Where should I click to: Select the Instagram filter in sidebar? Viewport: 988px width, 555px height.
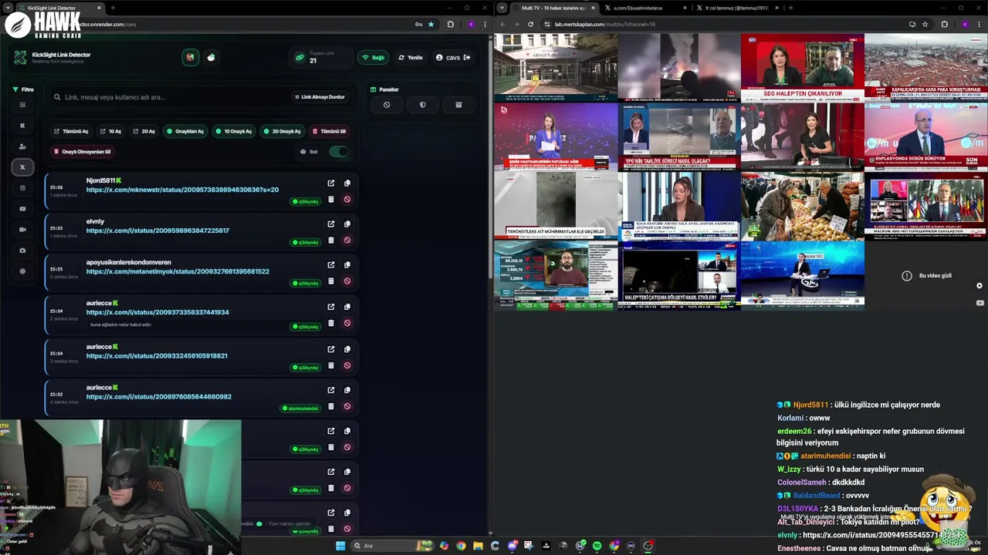22,188
